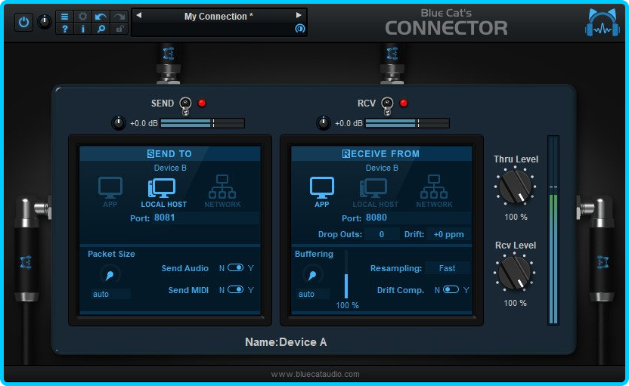Open the gear settings icon
The height and width of the screenshot is (386, 629).
coord(82,17)
